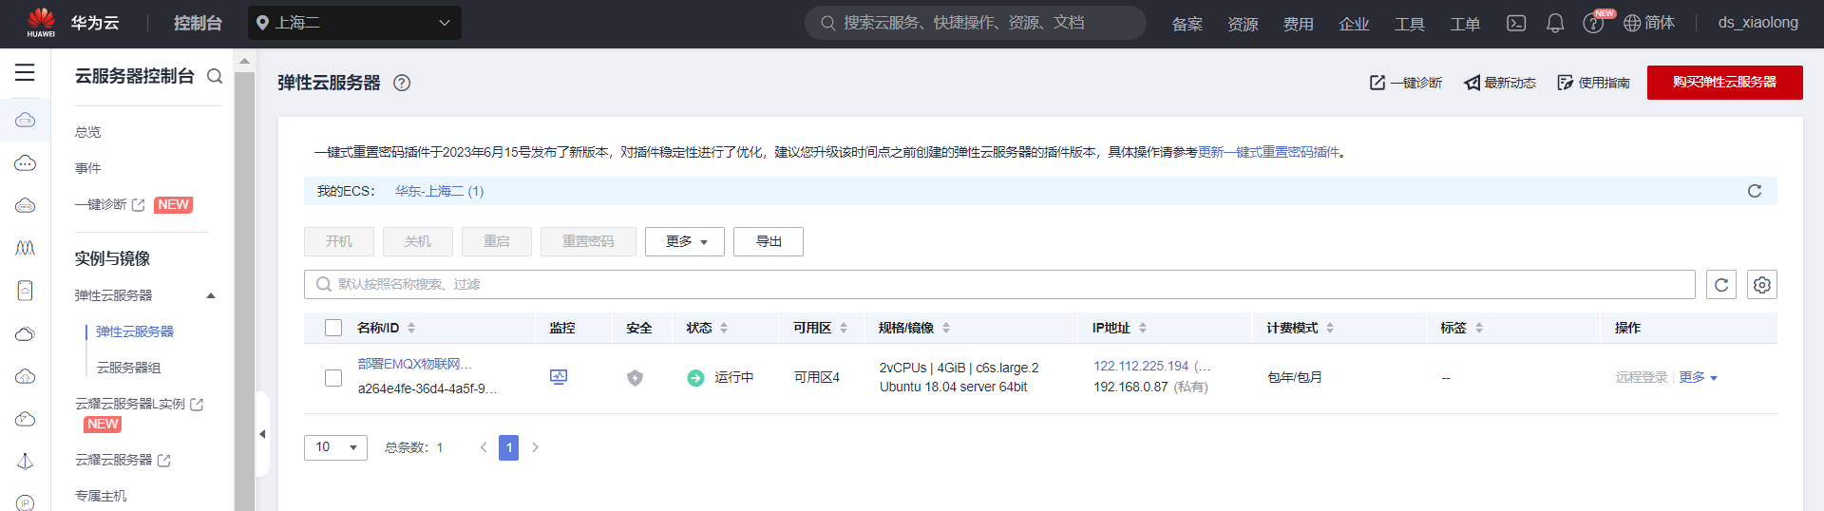Click the help icon beside 弹性云服务器 title
The width and height of the screenshot is (1824, 511).
402,83
